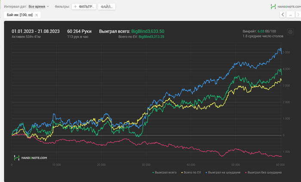Click the '60 264 Руки' hands count
The width and height of the screenshot is (301, 182).
click(x=79, y=31)
